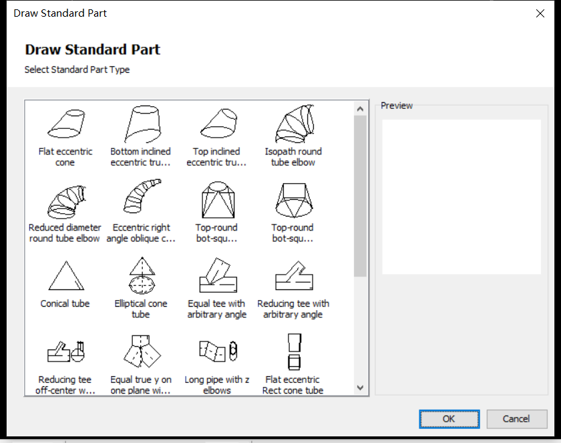Click 'Elliptical cone tube' label text
The height and width of the screenshot is (443, 561).
[141, 309]
